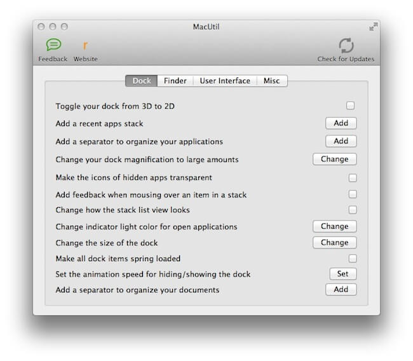This screenshot has height=361, width=413.
Task: Tick Change how the stack list view looks
Action: (353, 210)
